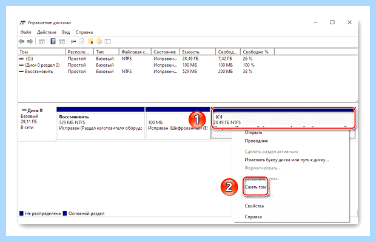The width and height of the screenshot is (376, 242).
Task: Close the Disk Management window
Action: pyautogui.click(x=350, y=22)
